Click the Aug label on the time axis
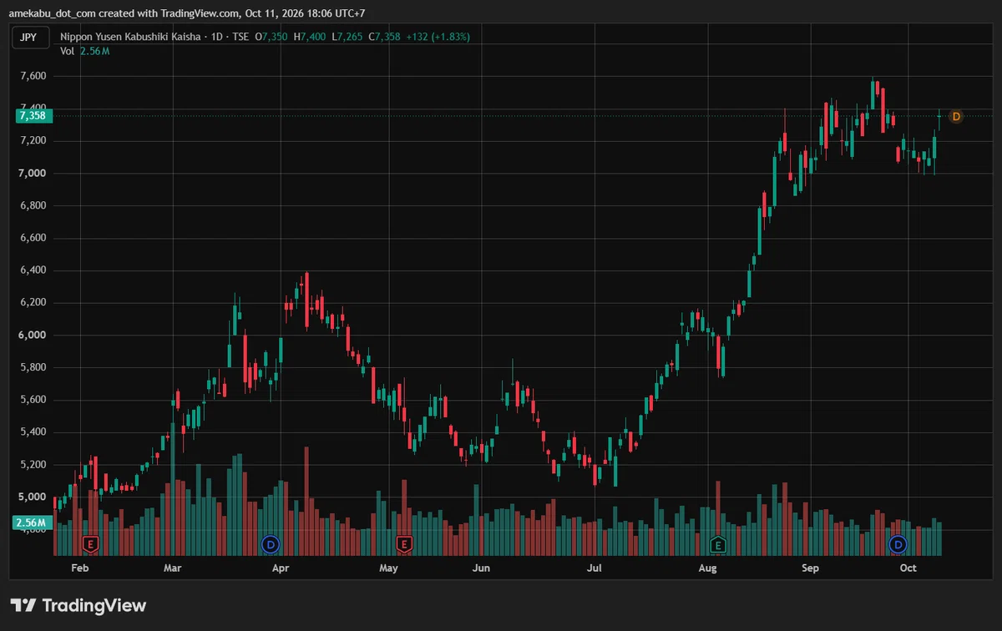This screenshot has height=631, width=1002. [x=707, y=569]
